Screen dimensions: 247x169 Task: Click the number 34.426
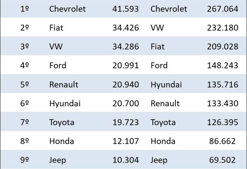pos(125,28)
